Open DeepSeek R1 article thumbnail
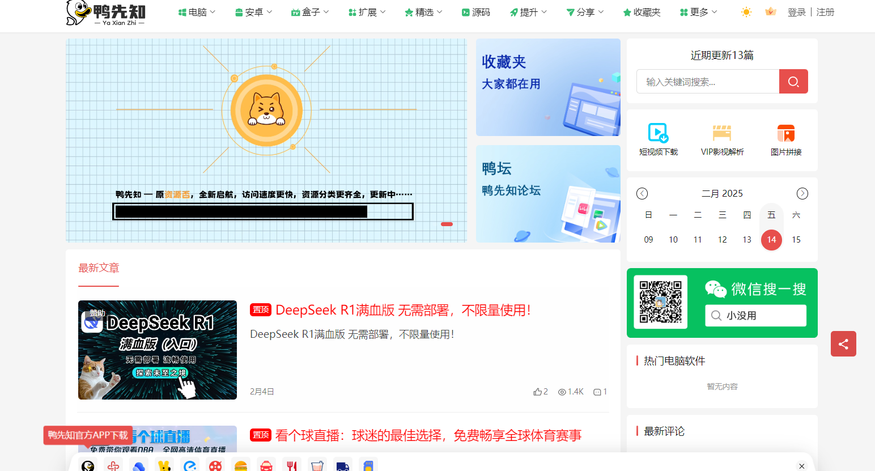The image size is (875, 471). pyautogui.click(x=158, y=350)
